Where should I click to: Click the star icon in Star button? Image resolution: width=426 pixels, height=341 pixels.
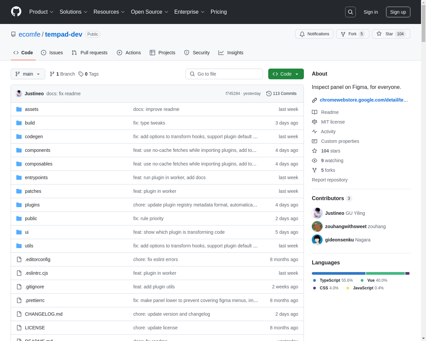[379, 34]
